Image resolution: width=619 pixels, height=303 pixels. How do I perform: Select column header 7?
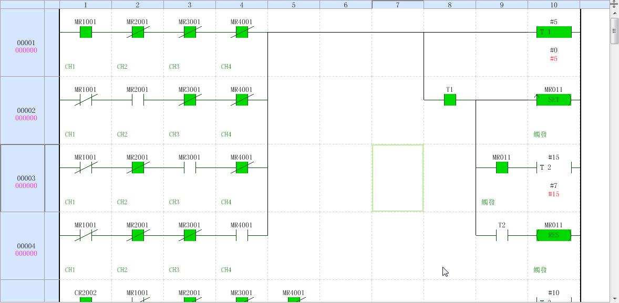pyautogui.click(x=398, y=5)
